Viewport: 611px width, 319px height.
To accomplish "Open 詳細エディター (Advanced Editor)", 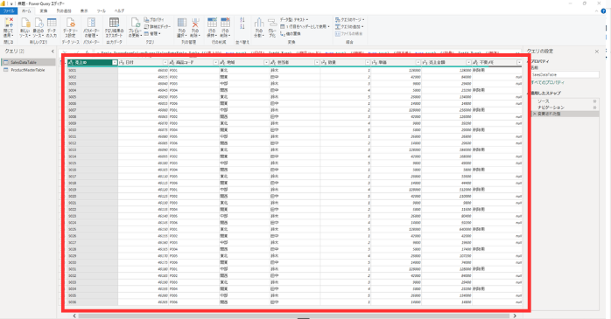I will coord(158,26).
